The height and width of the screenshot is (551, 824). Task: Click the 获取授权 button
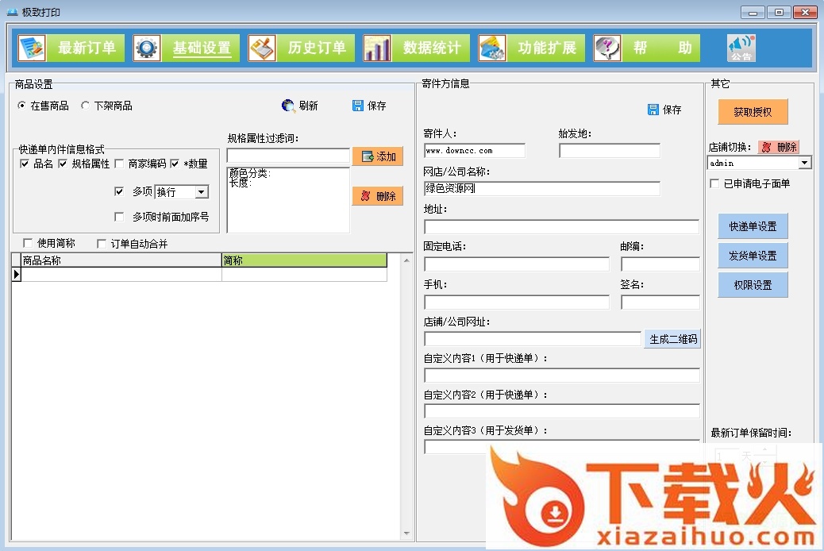click(x=753, y=112)
